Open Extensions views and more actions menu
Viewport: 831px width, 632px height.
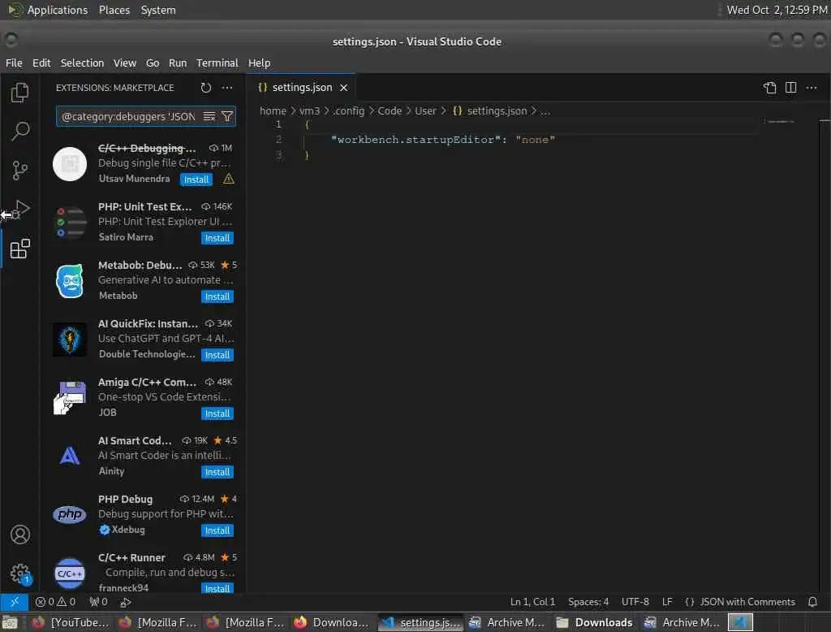click(227, 88)
